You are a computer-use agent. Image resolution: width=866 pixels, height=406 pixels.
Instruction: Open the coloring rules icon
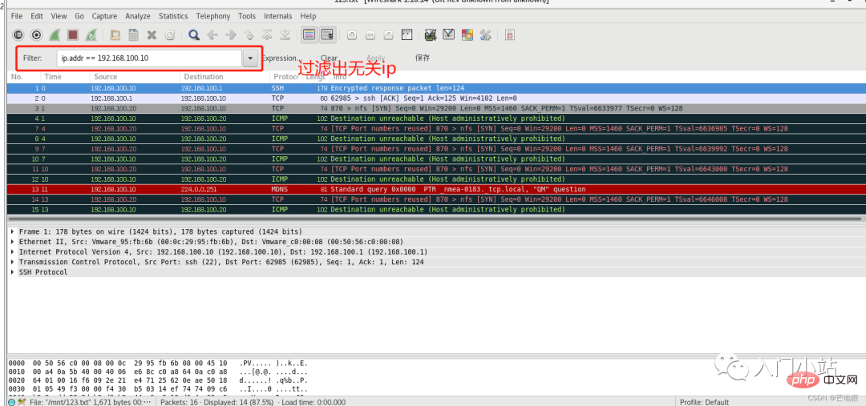click(x=466, y=35)
